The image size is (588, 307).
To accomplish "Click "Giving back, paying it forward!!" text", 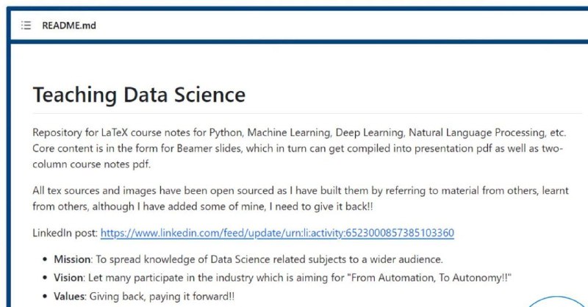I will coord(162,296).
